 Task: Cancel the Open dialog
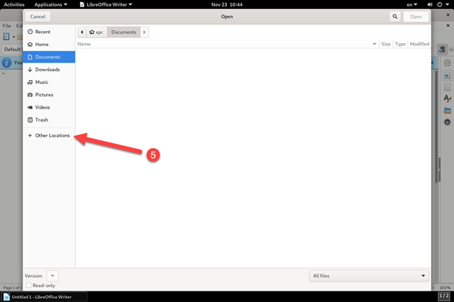(x=38, y=17)
